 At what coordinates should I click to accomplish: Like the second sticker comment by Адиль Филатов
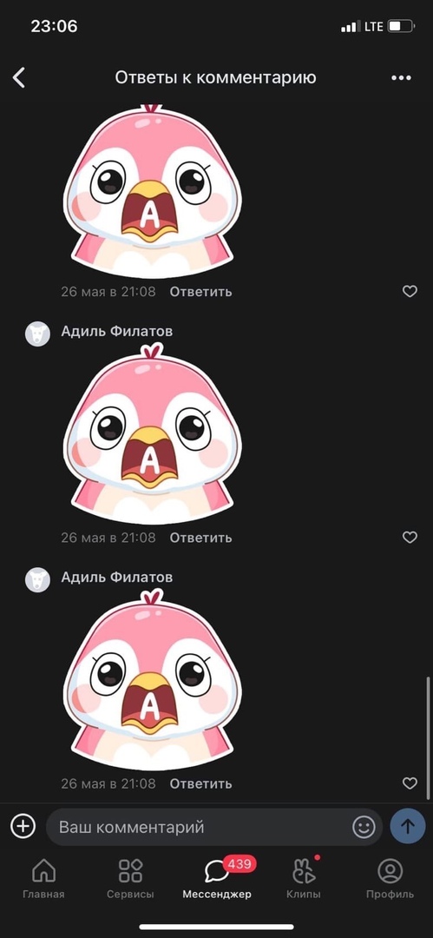[x=410, y=538]
